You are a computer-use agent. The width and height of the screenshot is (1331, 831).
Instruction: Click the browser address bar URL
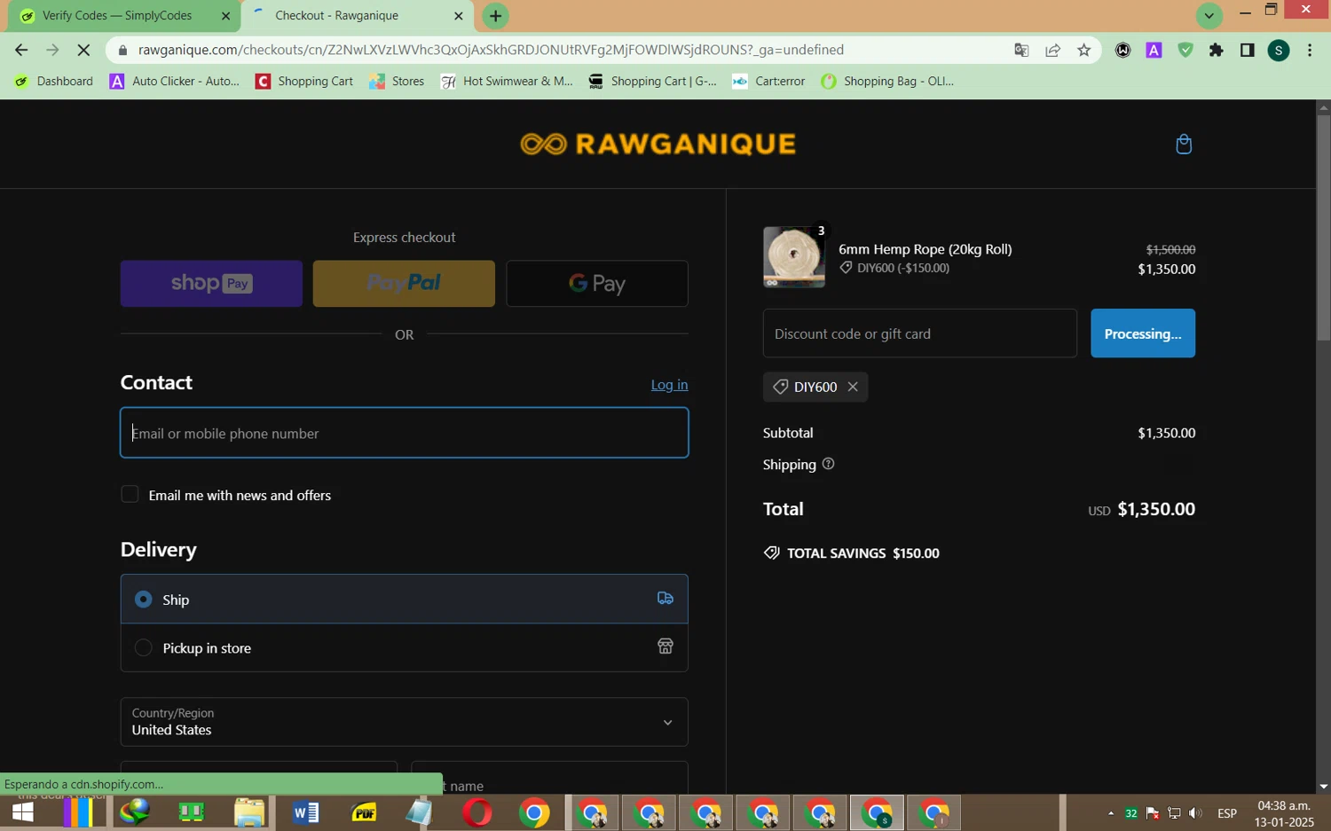491,50
